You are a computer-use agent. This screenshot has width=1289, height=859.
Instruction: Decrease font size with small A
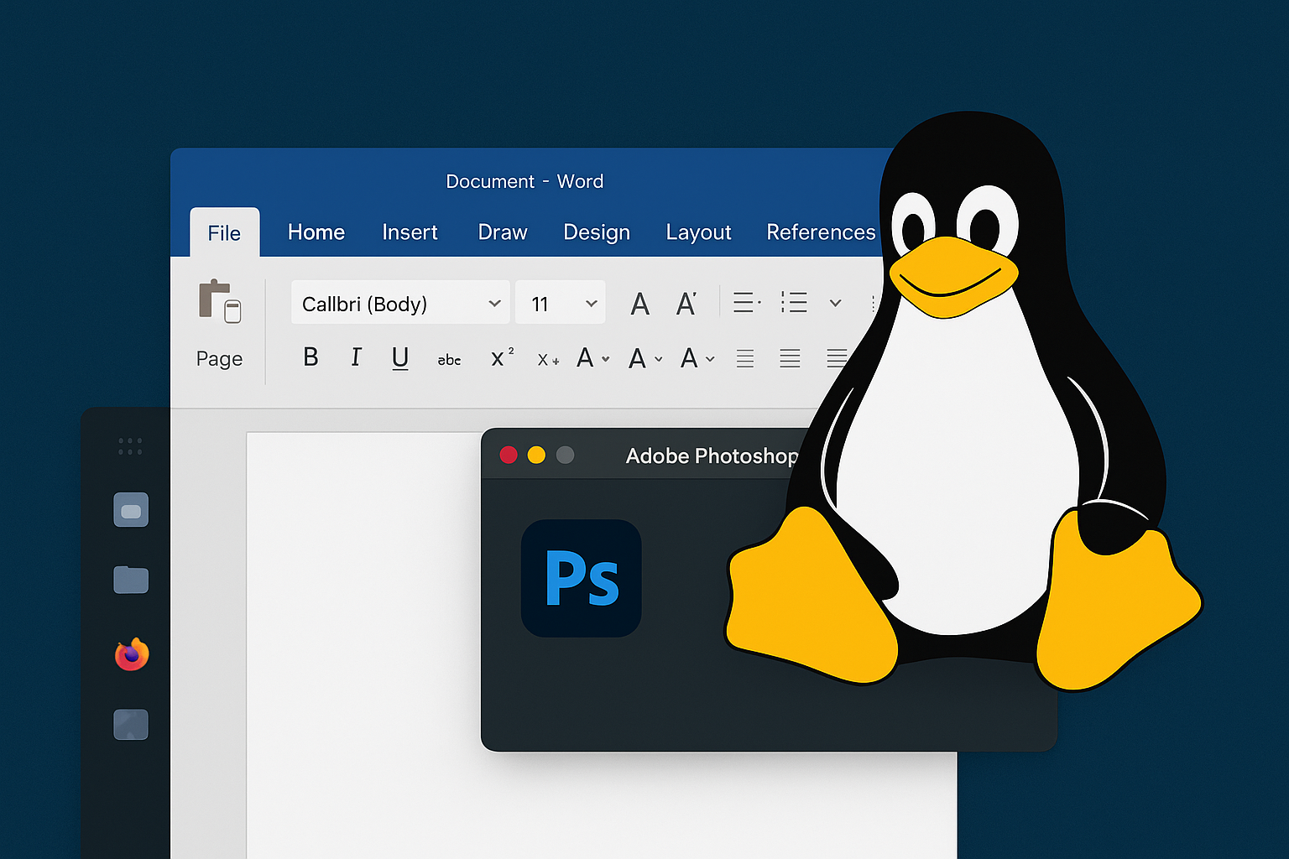686,304
